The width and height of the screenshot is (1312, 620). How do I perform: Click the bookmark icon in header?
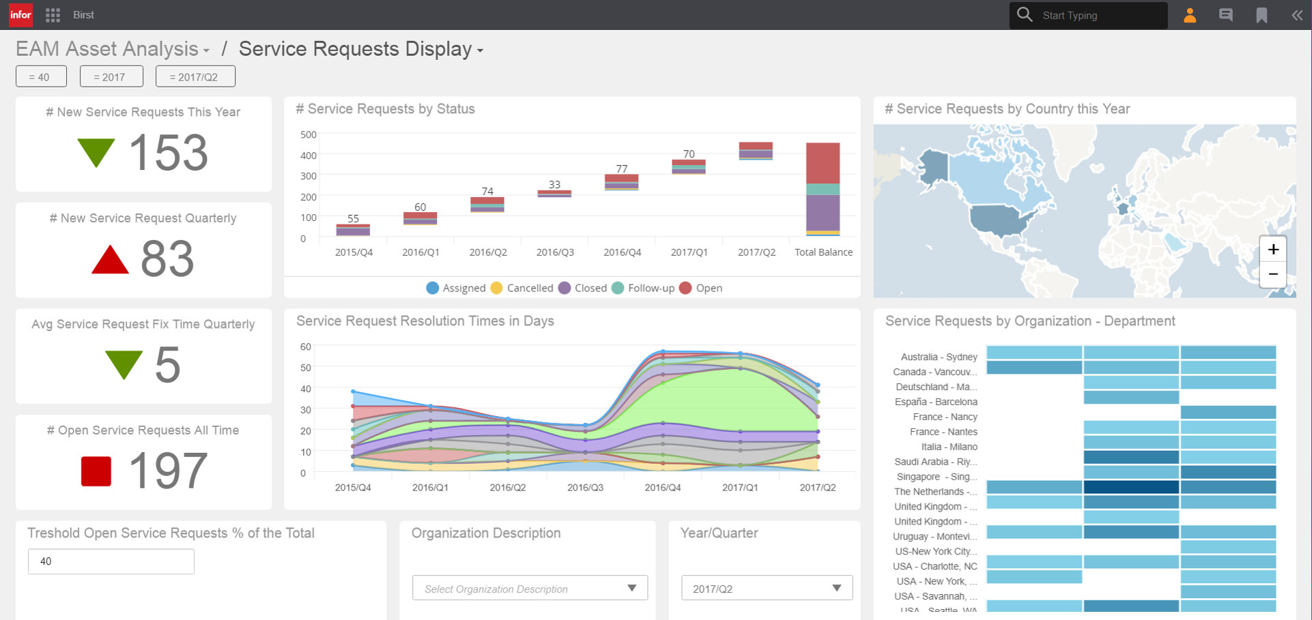1261,15
